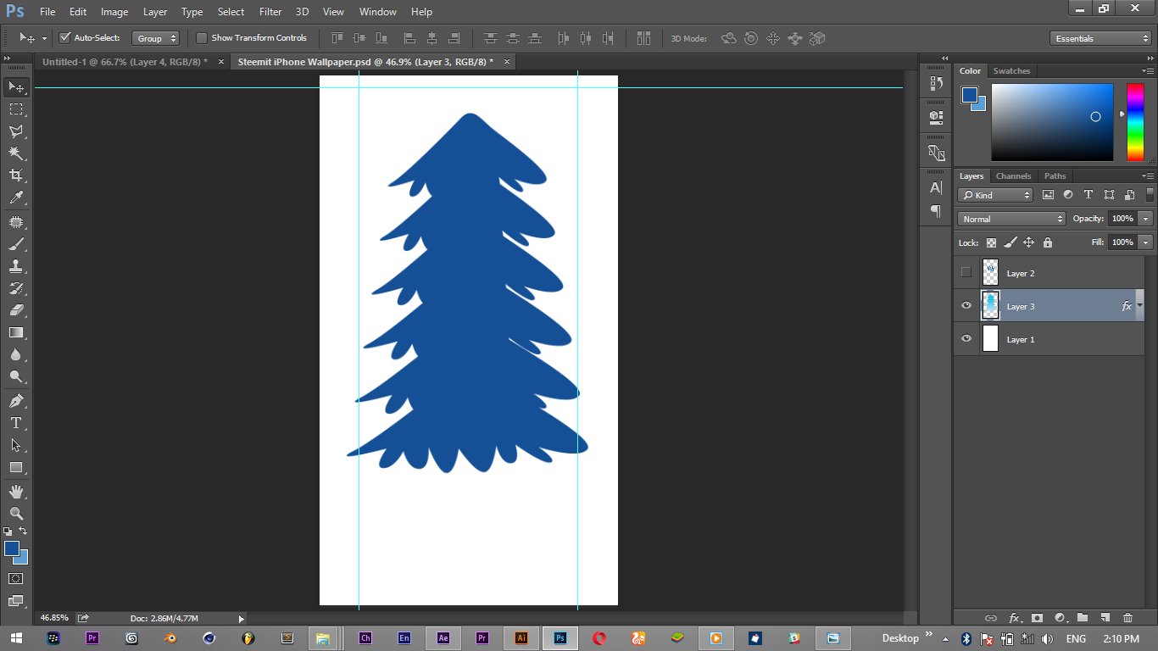Hide Layer 3 via eye icon
The height and width of the screenshot is (651, 1158).
click(x=966, y=306)
